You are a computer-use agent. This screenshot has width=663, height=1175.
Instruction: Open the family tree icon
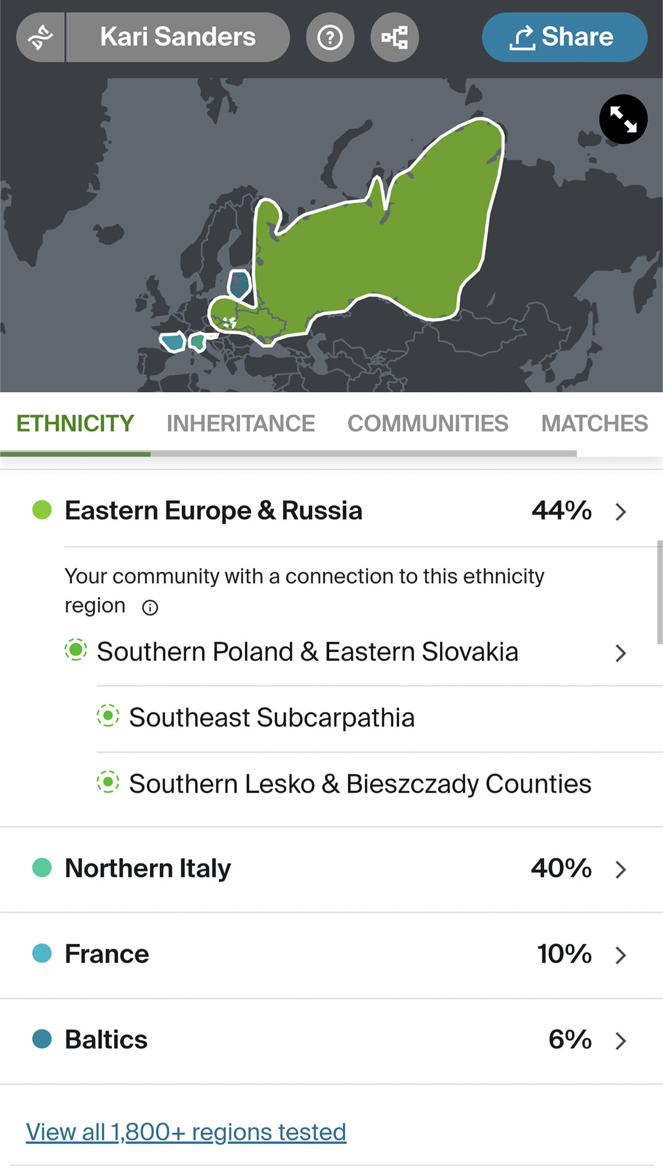(x=395, y=37)
